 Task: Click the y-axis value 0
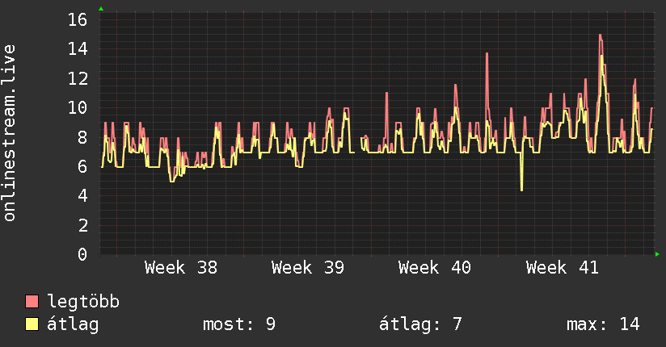click(82, 254)
